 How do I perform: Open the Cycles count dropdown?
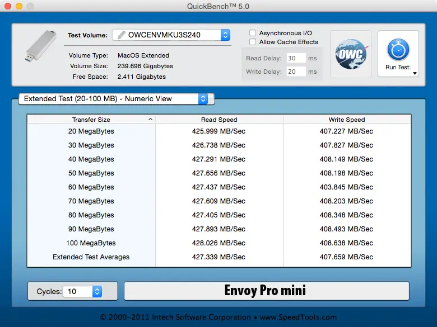[97, 291]
